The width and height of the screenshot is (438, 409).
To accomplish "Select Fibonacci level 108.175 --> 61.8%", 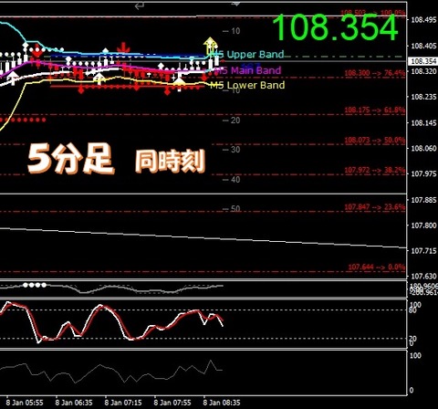I will click(375, 110).
